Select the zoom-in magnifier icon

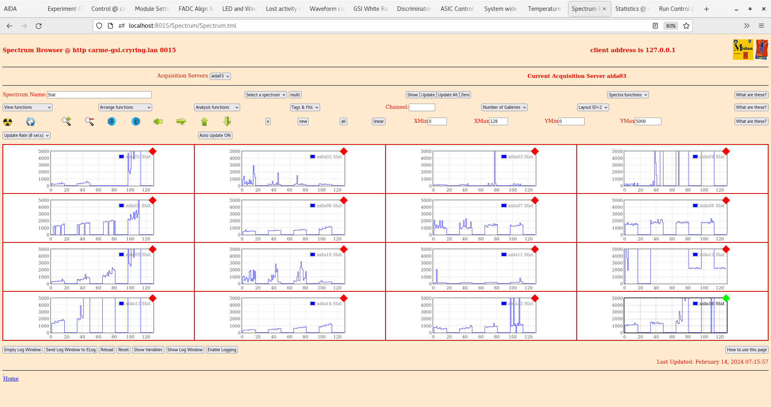point(66,122)
